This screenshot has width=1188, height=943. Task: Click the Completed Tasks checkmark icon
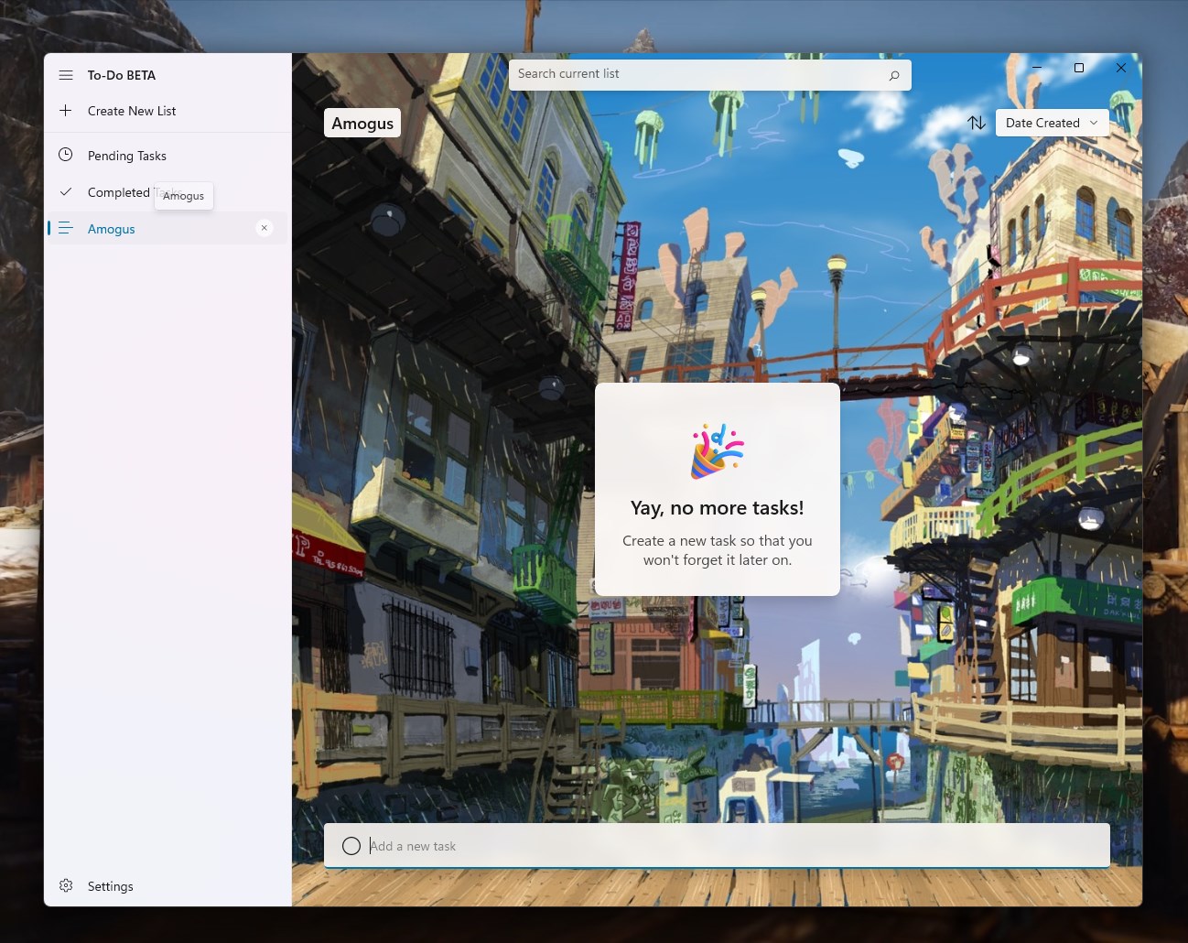66,191
